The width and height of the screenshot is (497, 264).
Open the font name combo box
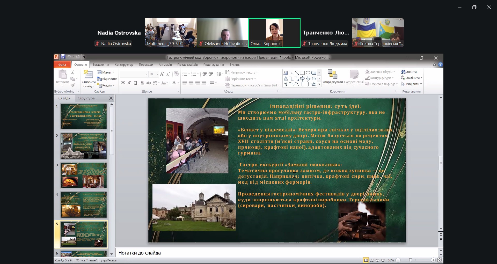tap(134, 74)
